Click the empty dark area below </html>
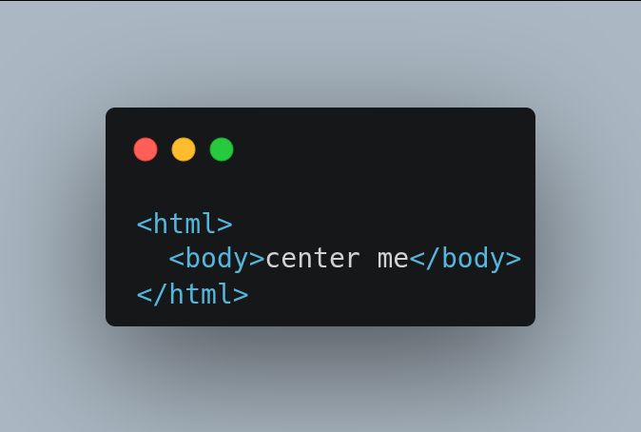Viewport: 641px width, 432px height. click(320, 316)
